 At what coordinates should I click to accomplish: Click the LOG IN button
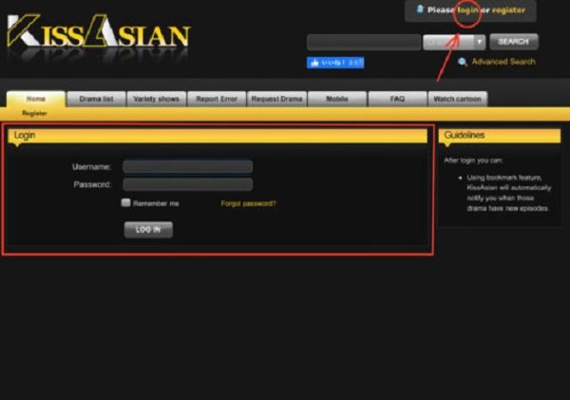tap(148, 230)
